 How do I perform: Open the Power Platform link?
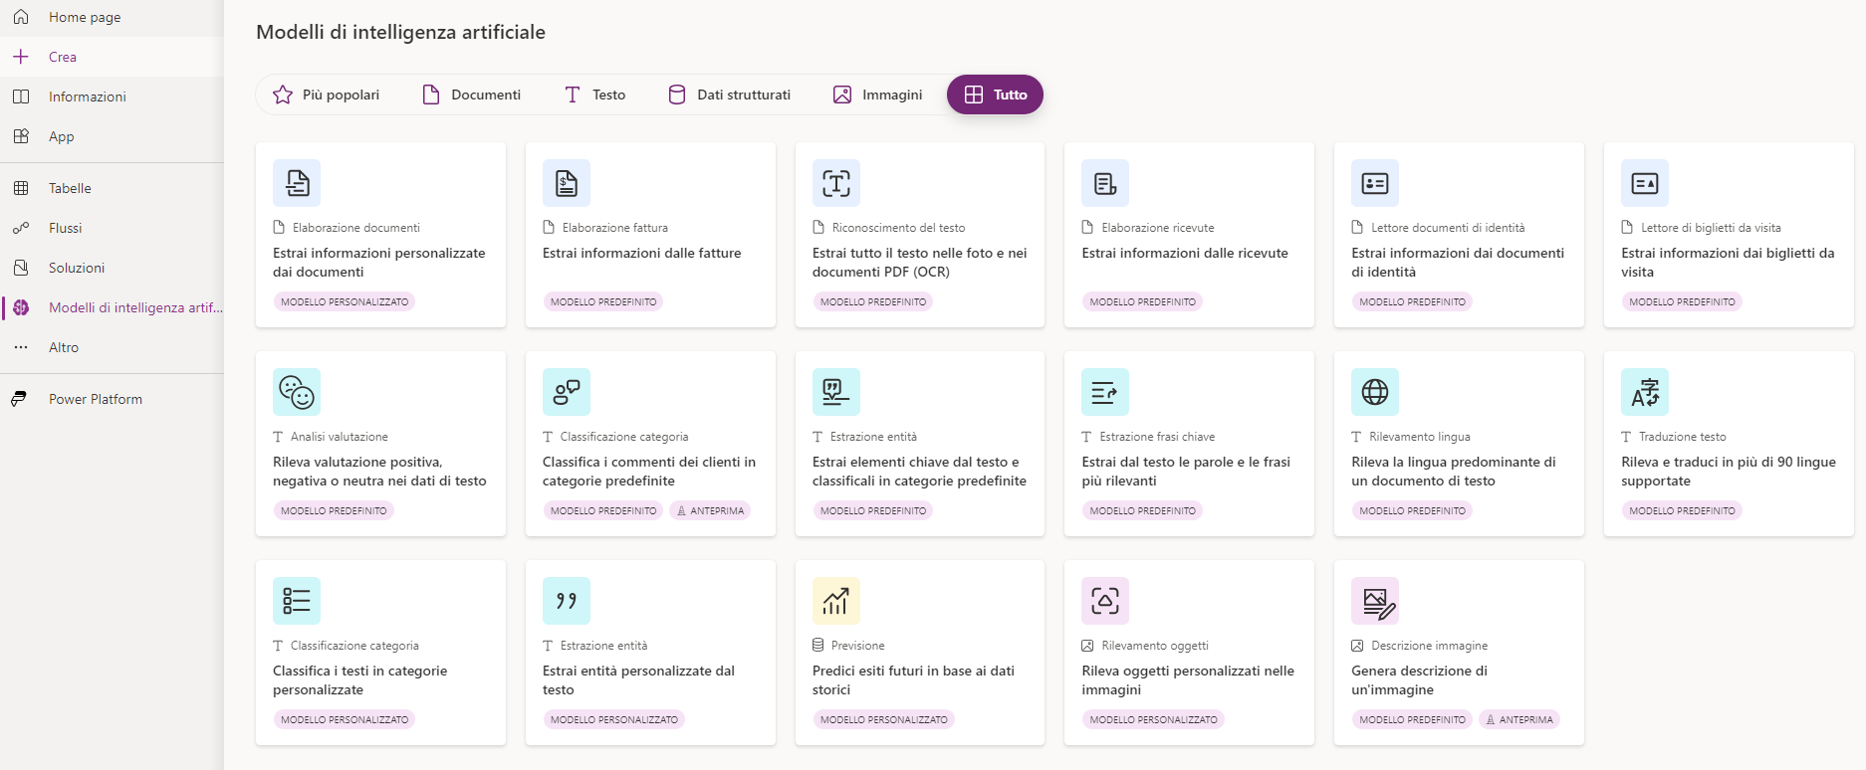coord(96,399)
